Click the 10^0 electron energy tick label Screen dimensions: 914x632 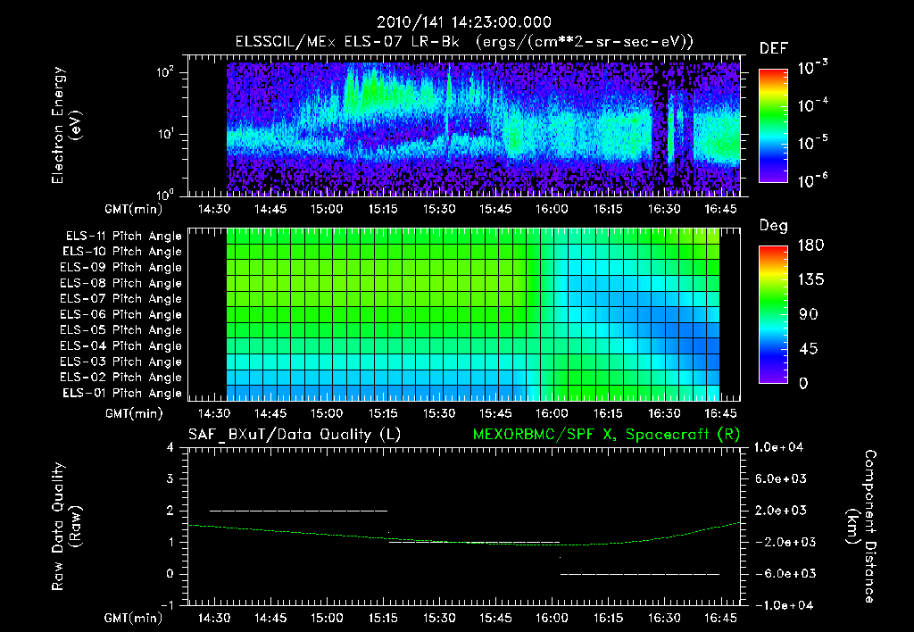coord(165,194)
